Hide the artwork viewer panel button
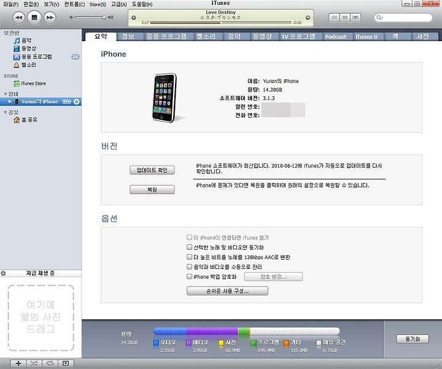Screen dimensions: 442x369 66,363
